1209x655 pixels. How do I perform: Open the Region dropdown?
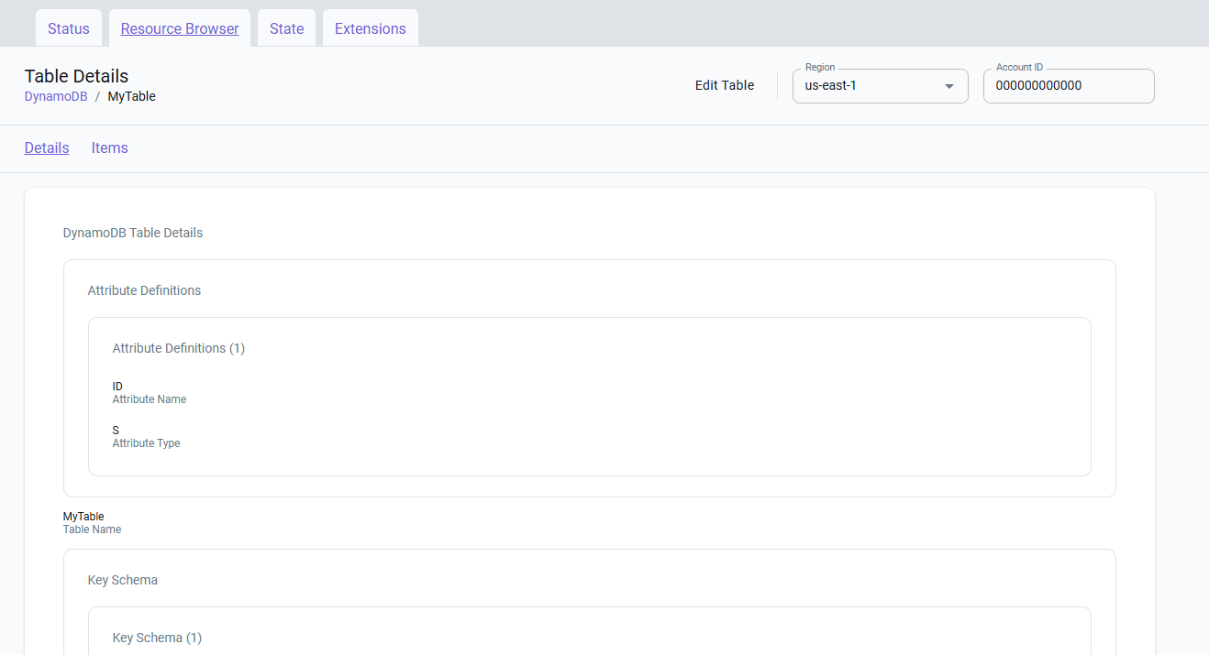(881, 86)
